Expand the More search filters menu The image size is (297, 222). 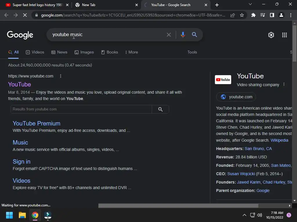point(131,52)
